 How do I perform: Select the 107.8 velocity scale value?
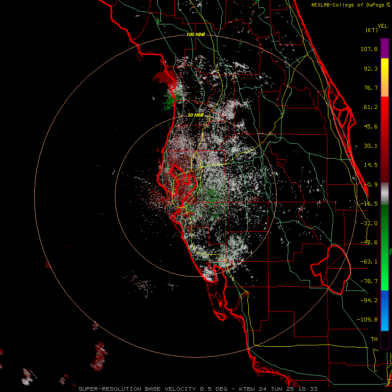pos(369,49)
